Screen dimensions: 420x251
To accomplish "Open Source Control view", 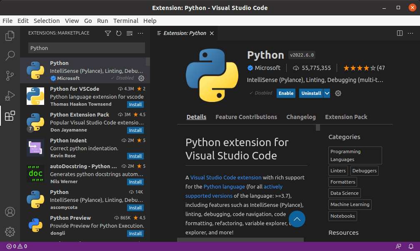I will 10,76.
